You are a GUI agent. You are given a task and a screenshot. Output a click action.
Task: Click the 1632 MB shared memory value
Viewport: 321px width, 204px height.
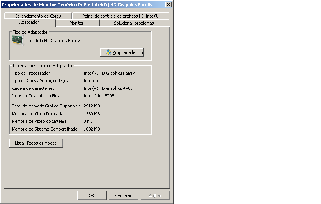pos(92,129)
